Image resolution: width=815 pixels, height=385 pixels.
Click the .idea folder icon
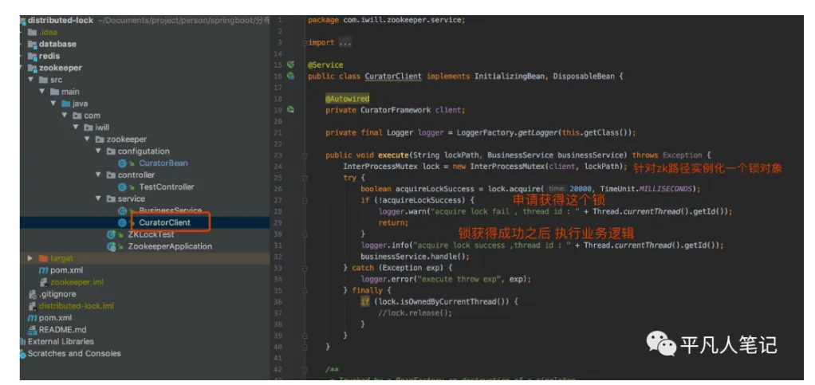[33, 32]
